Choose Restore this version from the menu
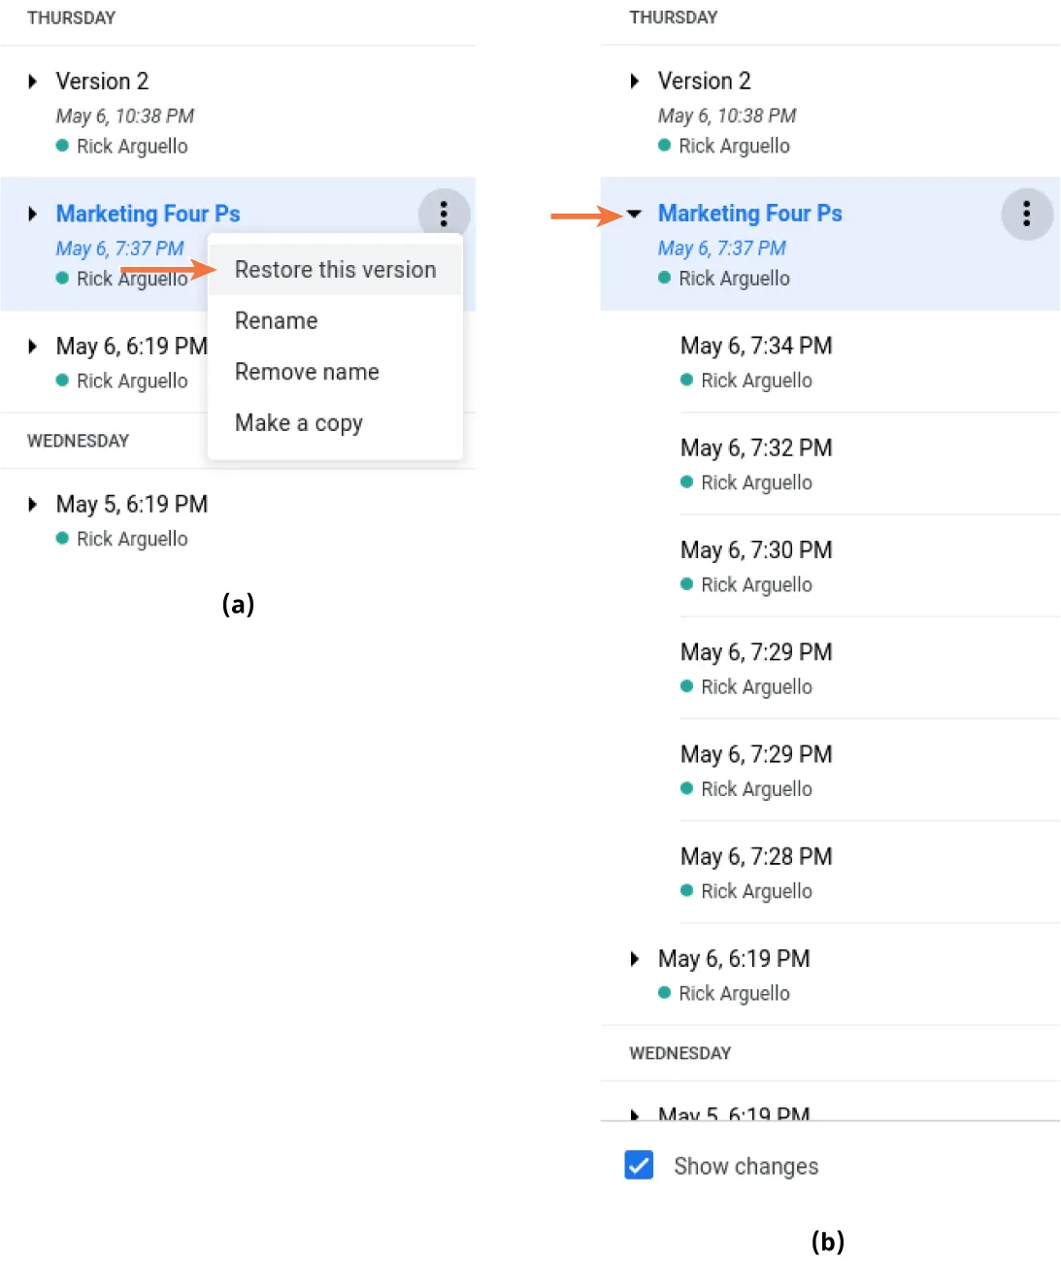 335,270
